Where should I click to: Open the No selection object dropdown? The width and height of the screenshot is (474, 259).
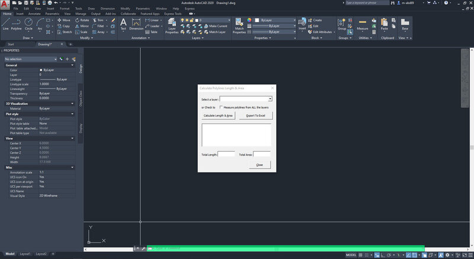pyautogui.click(x=31, y=59)
